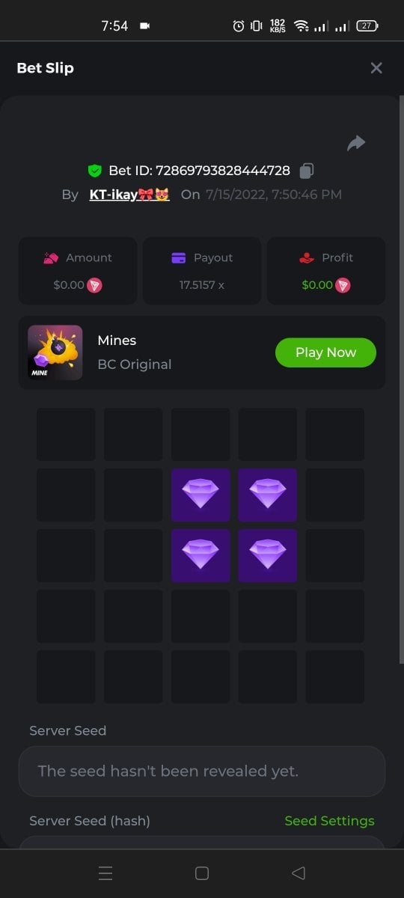Viewport: 404px width, 898px height.
Task: Tap the Payout card icon
Action: click(179, 258)
